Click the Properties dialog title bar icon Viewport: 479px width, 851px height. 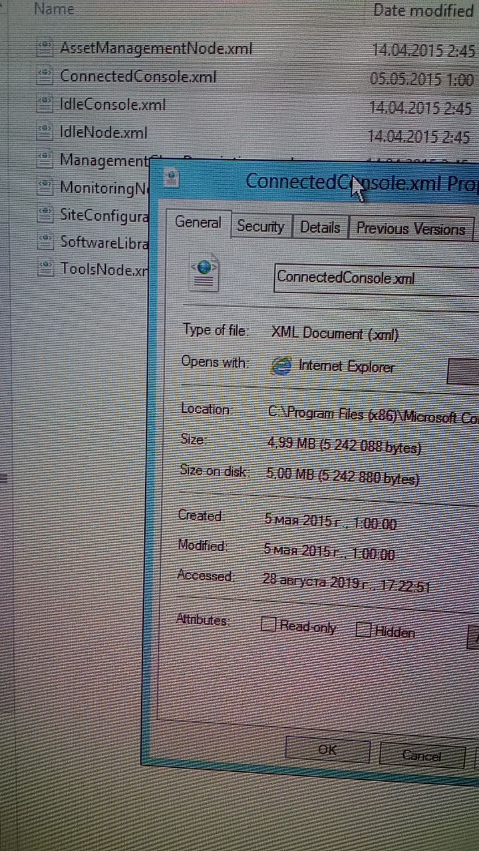click(172, 178)
